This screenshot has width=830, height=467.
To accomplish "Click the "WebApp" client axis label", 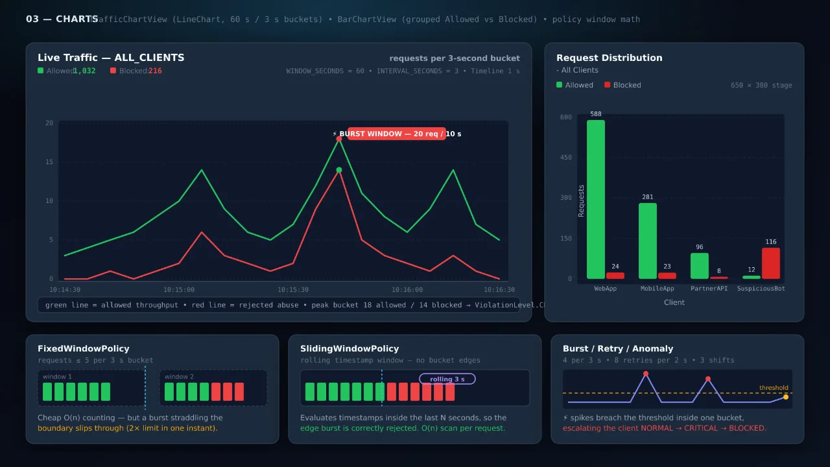I will pos(606,289).
